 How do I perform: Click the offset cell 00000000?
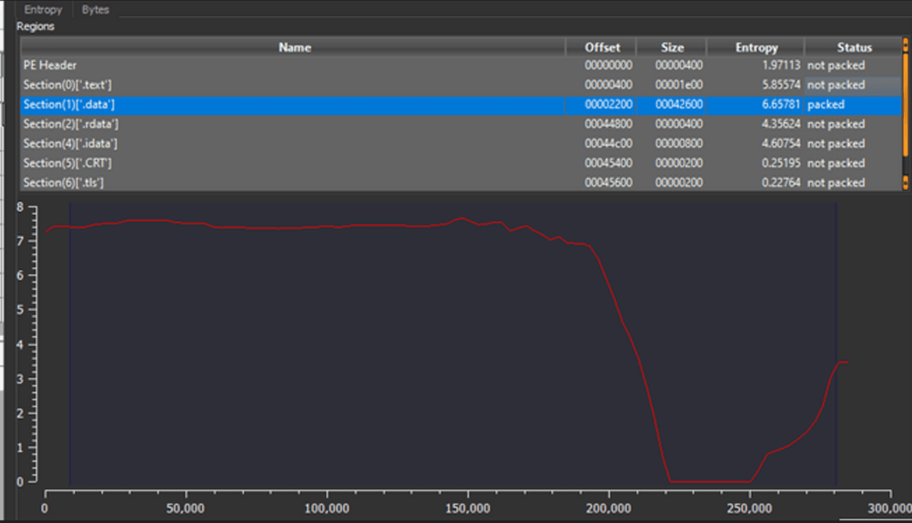[x=608, y=65]
